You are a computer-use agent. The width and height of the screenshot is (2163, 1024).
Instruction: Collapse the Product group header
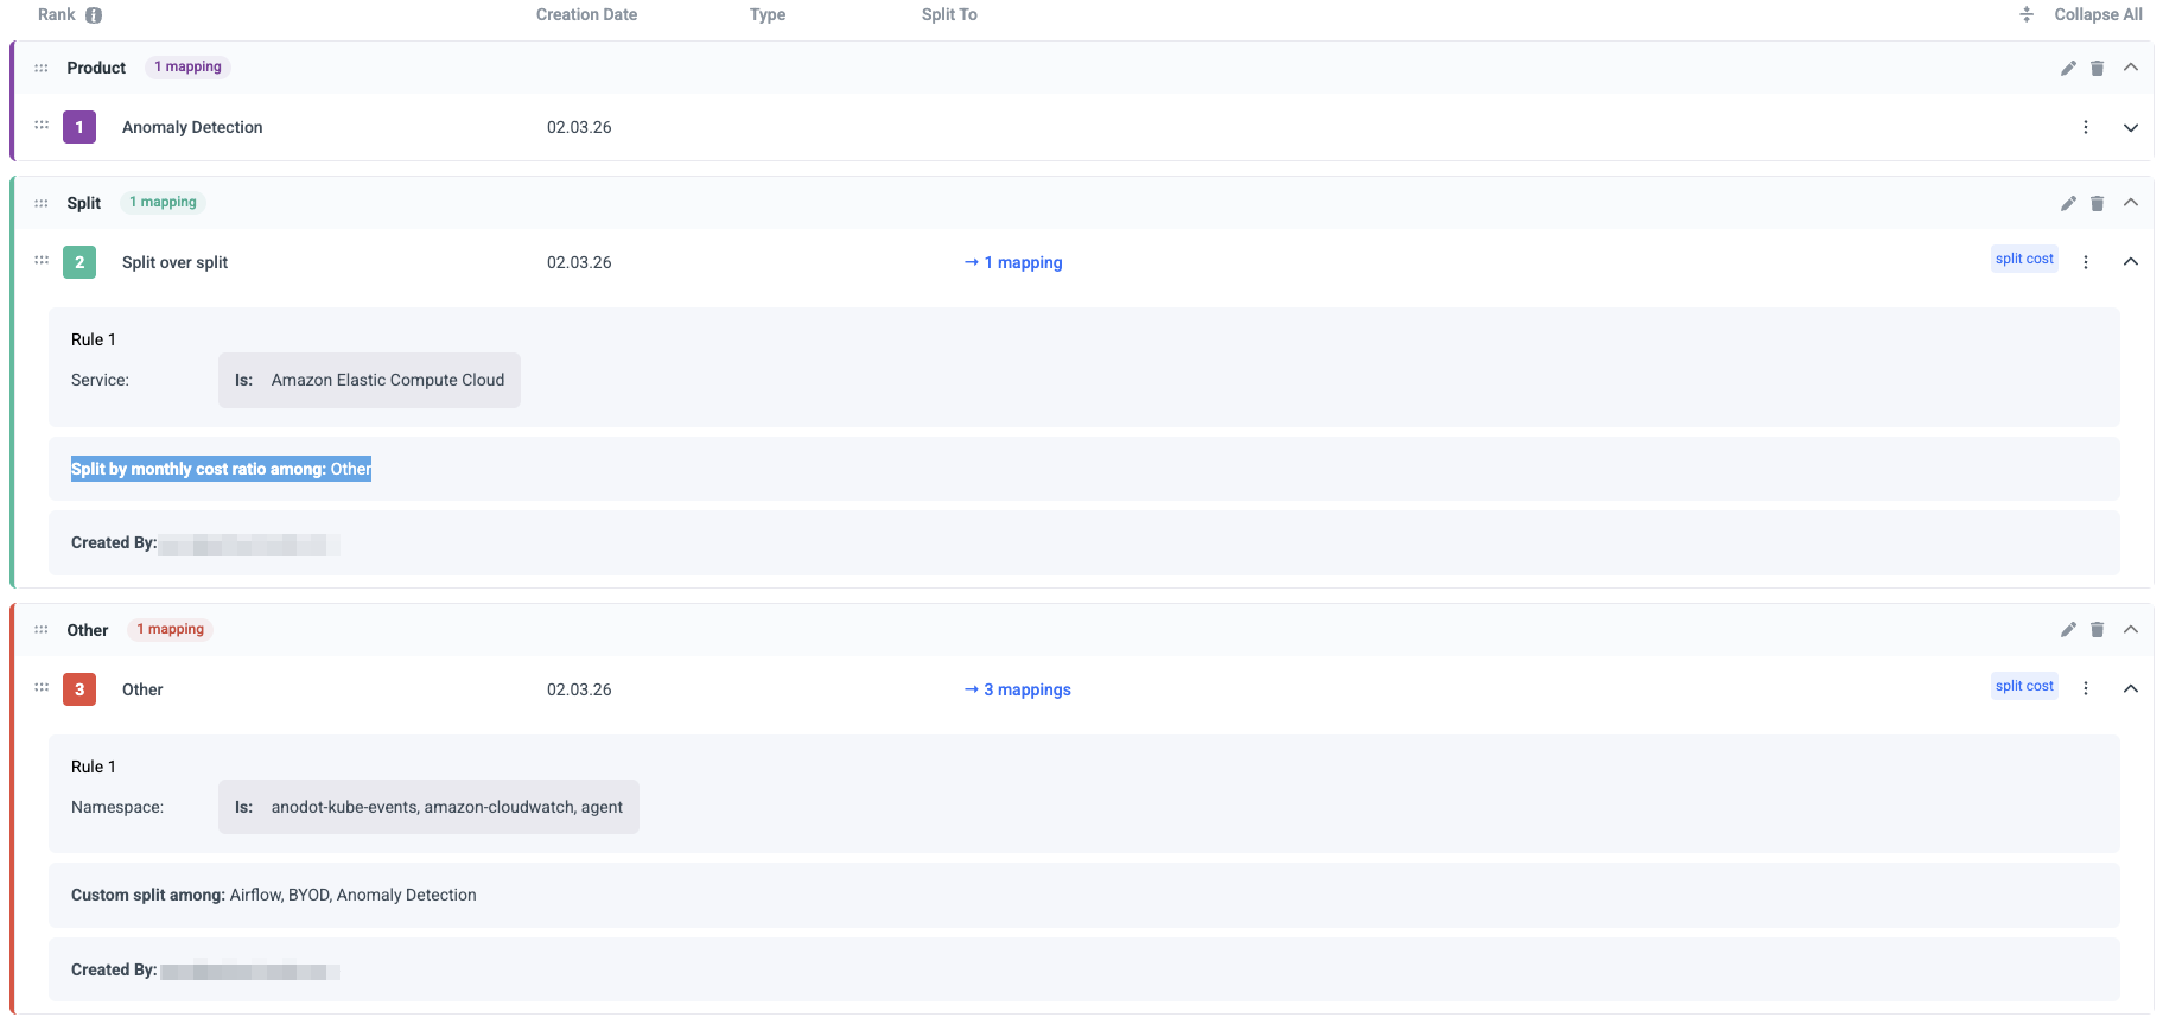click(x=2130, y=67)
